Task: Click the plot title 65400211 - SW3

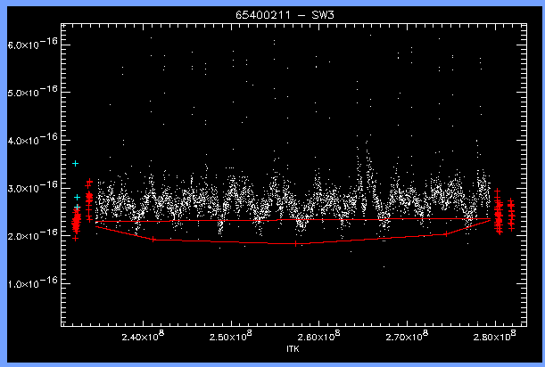Action: point(272,16)
